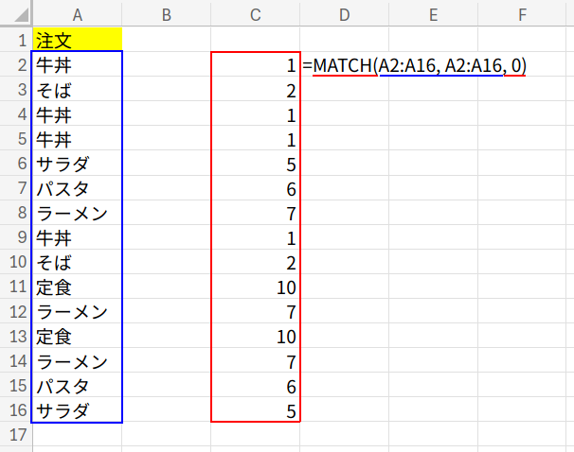Select the column A header
Screen dimensions: 574x452
click(x=77, y=14)
